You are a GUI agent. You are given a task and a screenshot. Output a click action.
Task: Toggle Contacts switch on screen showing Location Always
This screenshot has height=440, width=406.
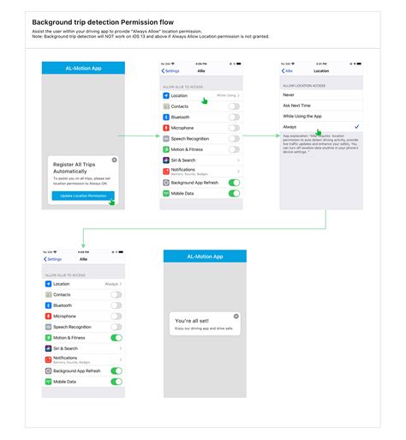pos(116,294)
